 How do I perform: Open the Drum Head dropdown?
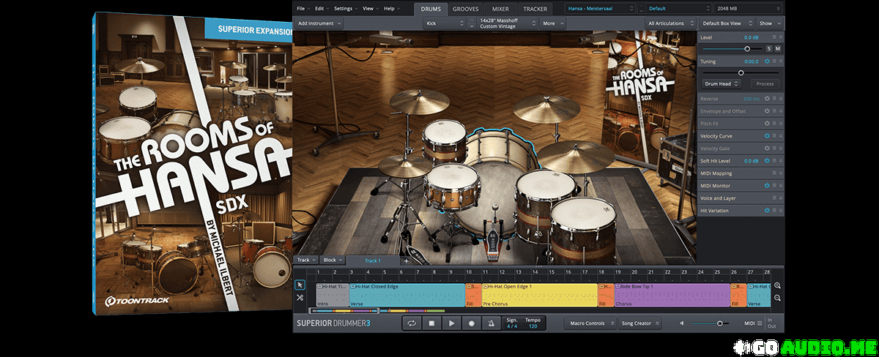(722, 84)
